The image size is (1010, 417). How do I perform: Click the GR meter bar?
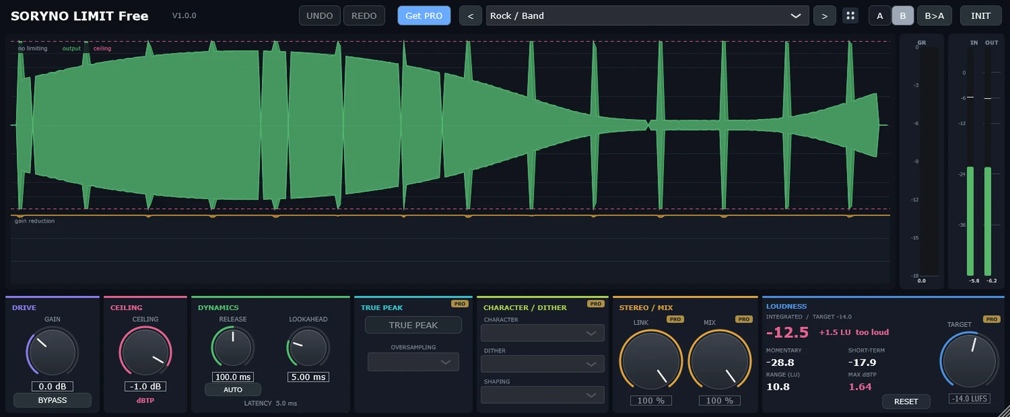(x=929, y=161)
